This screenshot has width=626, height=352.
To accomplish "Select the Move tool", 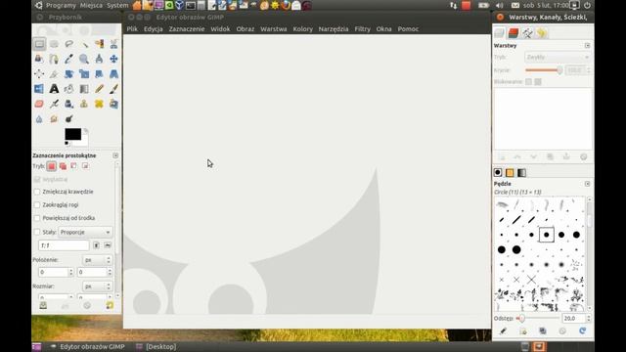I will 113,59.
